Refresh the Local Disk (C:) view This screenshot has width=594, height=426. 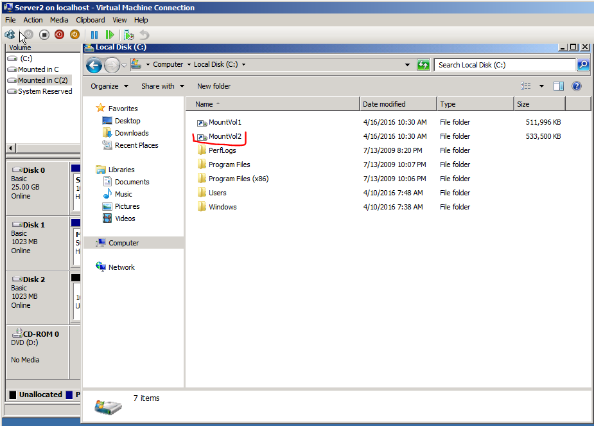[x=423, y=65]
